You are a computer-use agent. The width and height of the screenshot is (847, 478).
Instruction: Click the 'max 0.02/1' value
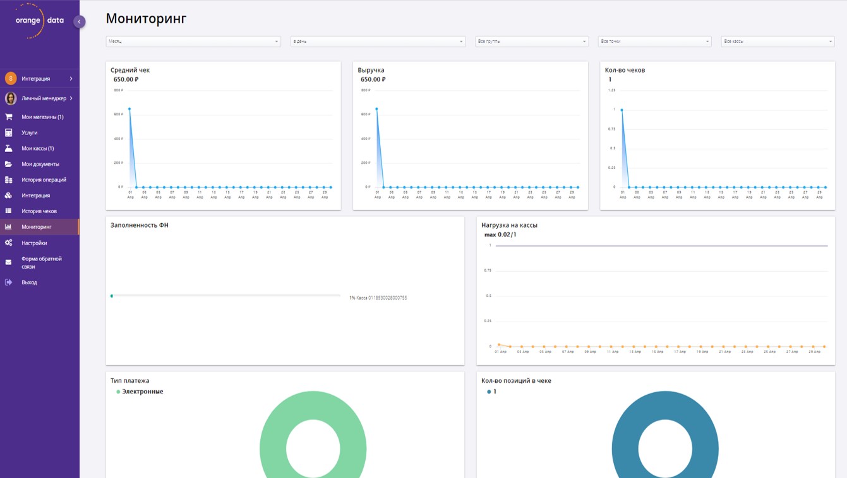tap(500, 235)
